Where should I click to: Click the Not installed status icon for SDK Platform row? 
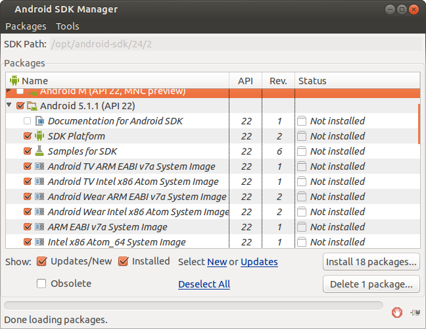[302, 136]
